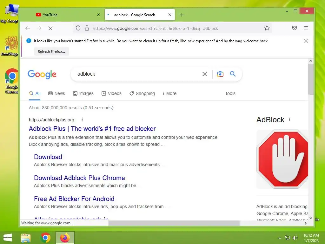Show hidden system tray icons
This screenshot has width=325, height=244.
[x=280, y=238]
